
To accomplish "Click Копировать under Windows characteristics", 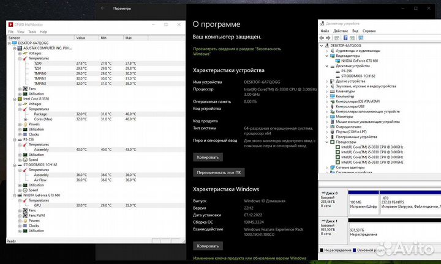I will coord(208,246).
